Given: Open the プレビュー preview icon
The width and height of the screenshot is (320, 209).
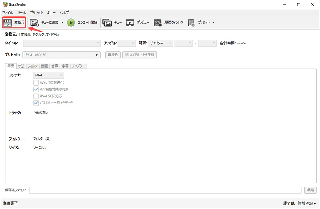Looking at the screenshot, I should [130, 23].
